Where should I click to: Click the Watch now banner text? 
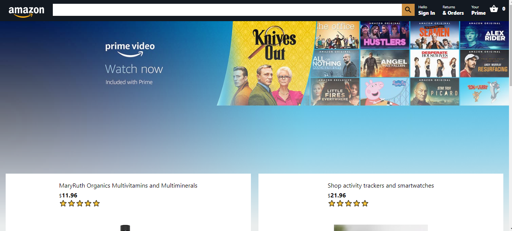click(134, 69)
